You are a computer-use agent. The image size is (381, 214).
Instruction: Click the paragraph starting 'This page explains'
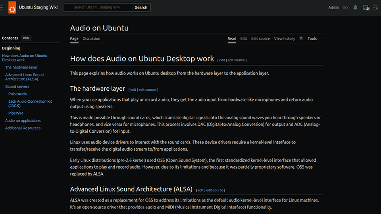169,73
